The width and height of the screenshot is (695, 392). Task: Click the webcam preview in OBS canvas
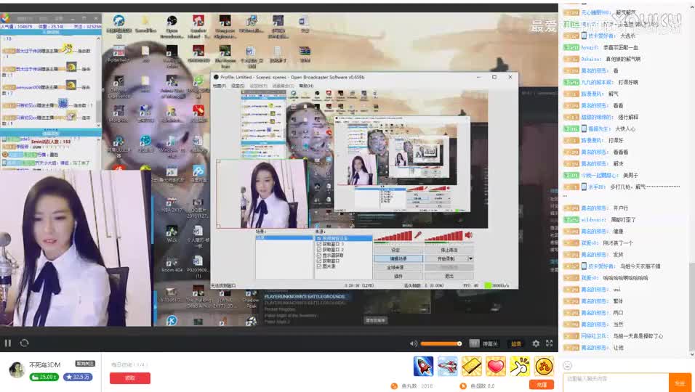click(x=262, y=194)
